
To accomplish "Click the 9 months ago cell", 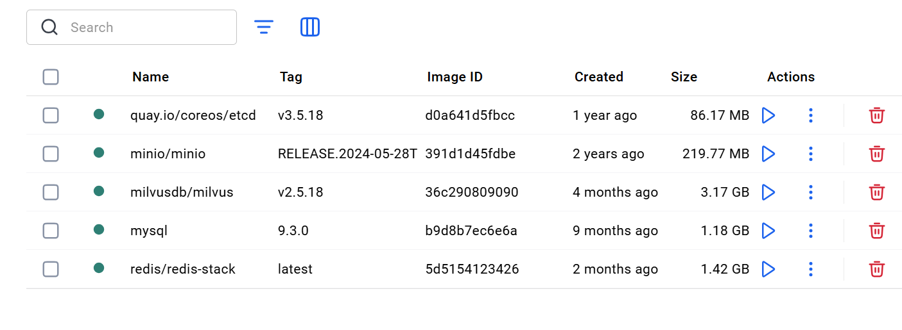I will click(616, 231).
